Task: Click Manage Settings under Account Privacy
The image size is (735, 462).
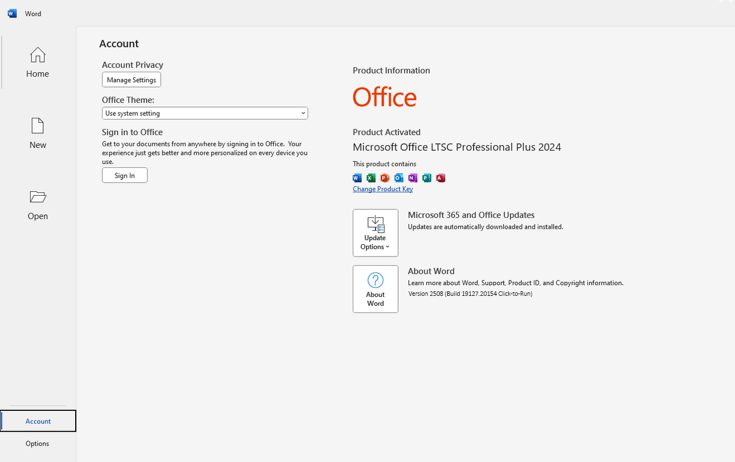Action: coord(132,80)
